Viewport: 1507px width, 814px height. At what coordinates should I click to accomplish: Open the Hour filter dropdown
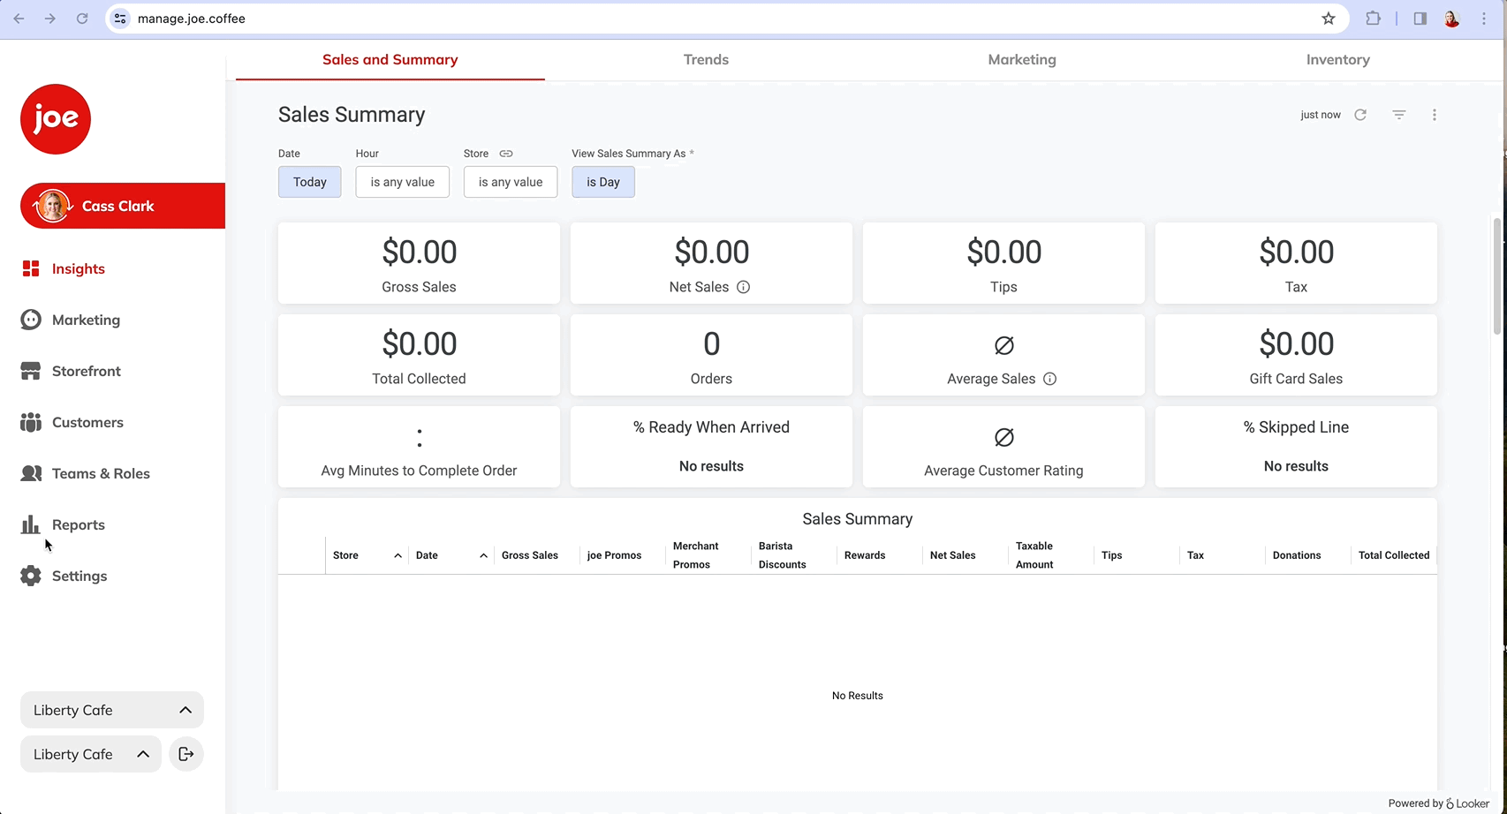(402, 182)
